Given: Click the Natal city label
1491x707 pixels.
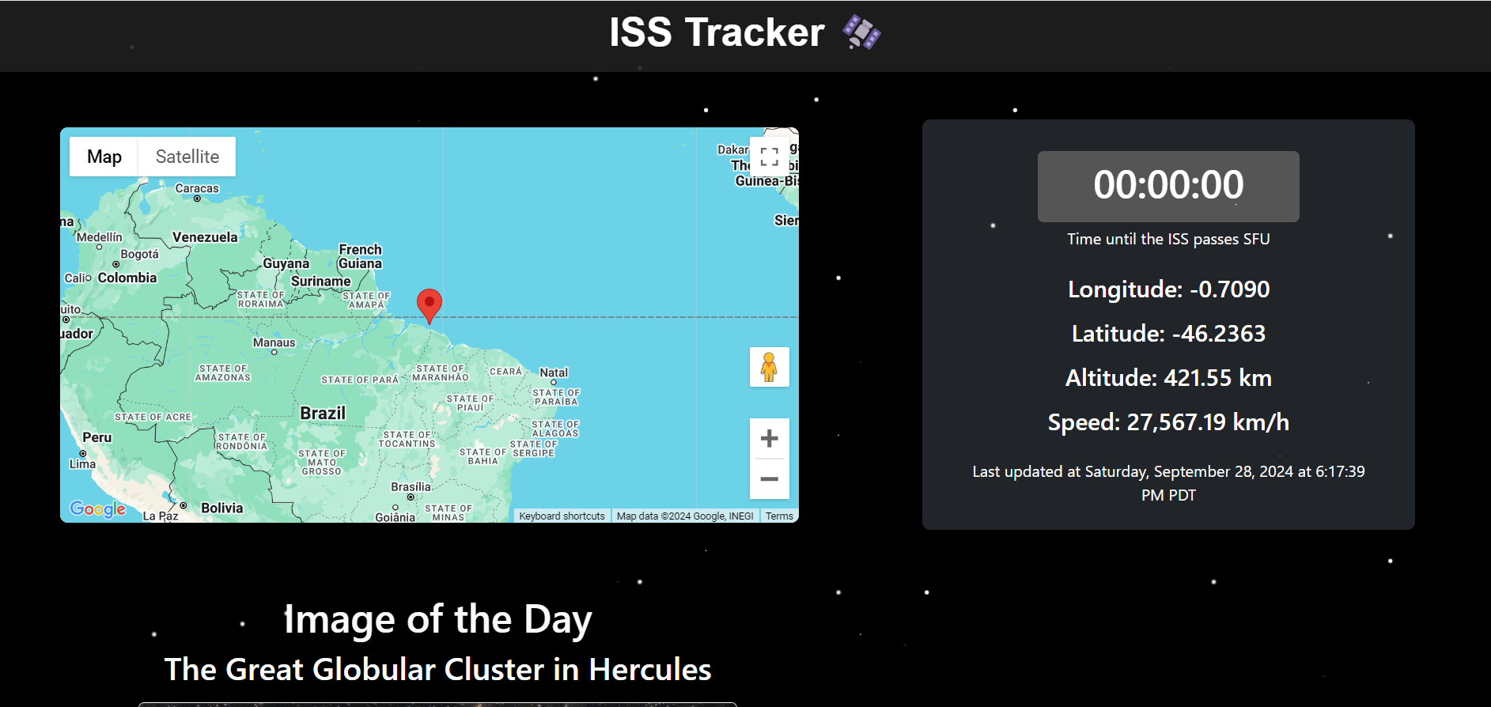Looking at the screenshot, I should [554, 372].
